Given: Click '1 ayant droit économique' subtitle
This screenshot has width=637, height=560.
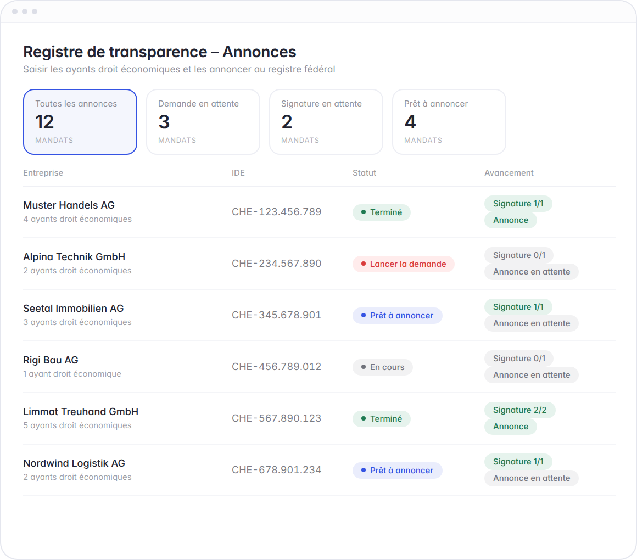Looking at the screenshot, I should tap(72, 373).
